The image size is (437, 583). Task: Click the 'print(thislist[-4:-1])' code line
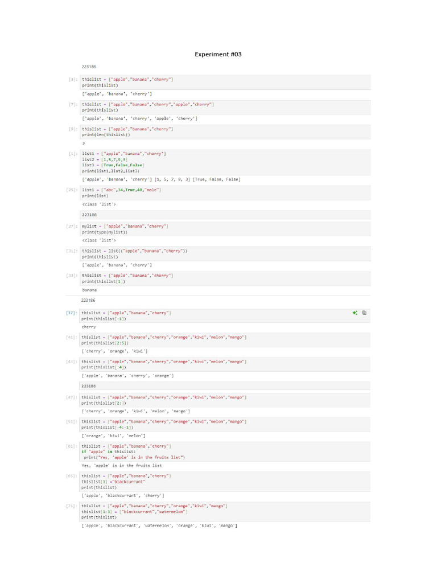(x=107, y=427)
